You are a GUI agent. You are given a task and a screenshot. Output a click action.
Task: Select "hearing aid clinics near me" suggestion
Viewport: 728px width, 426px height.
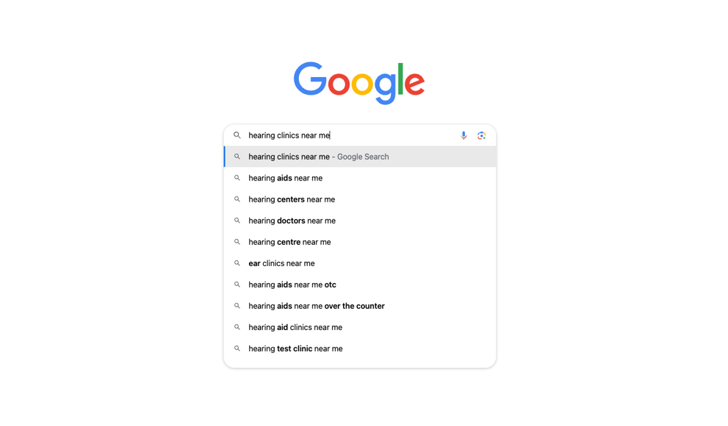point(295,327)
